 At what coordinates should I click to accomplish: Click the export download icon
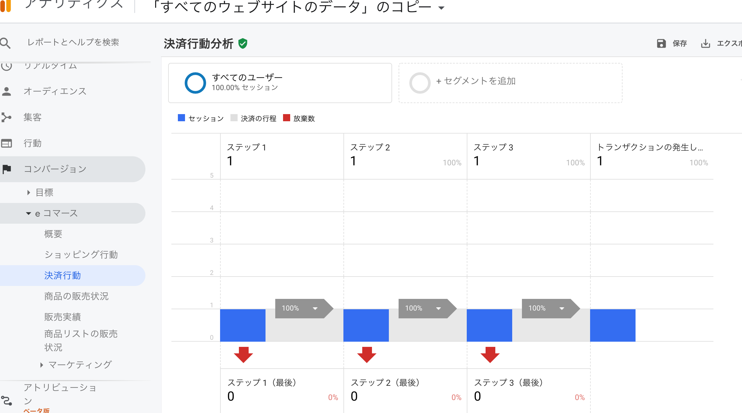click(705, 43)
